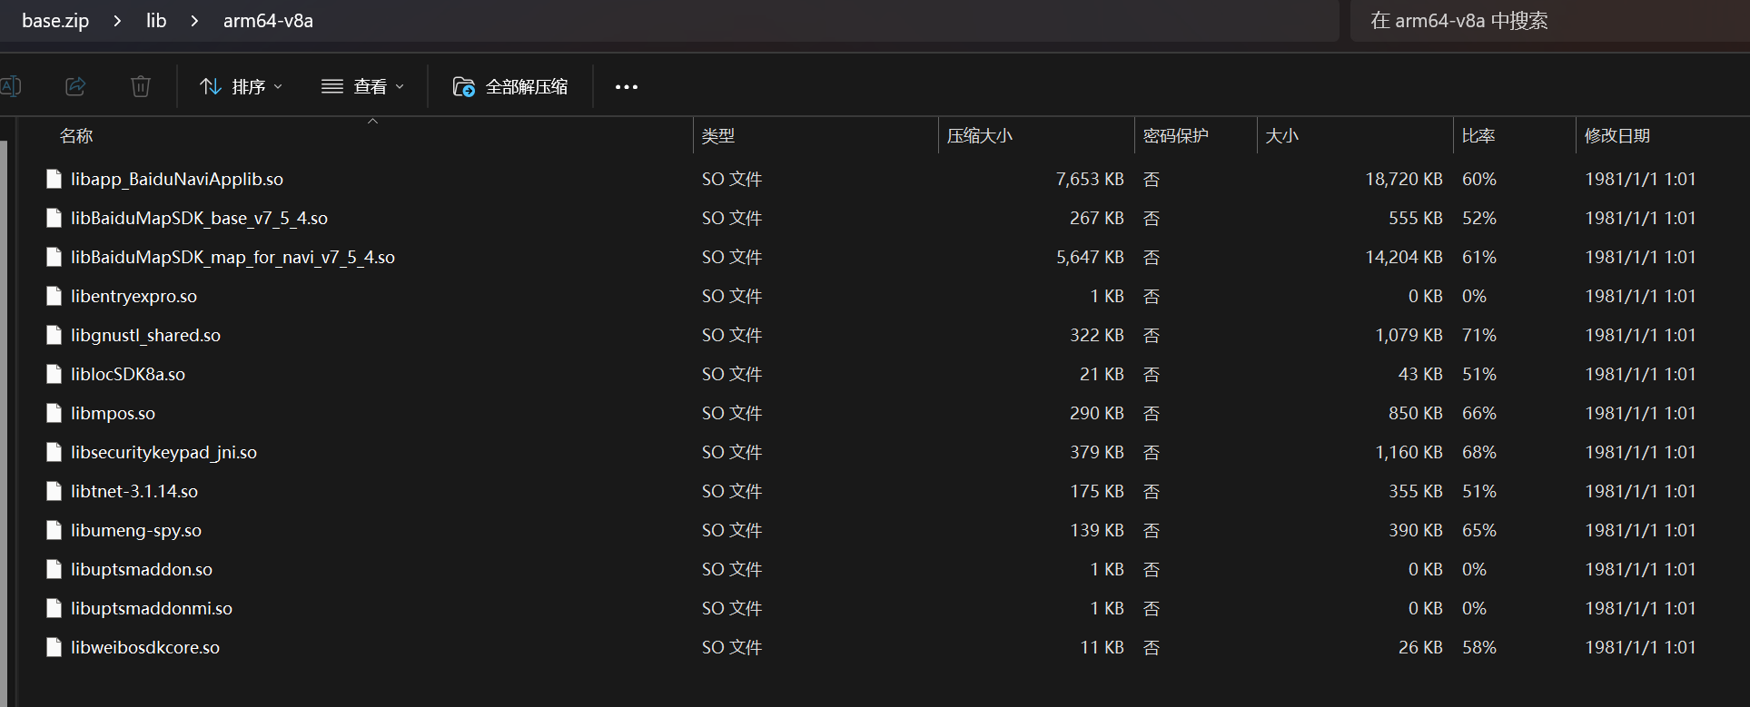Expand breadcrumb chevron after lib
The image size is (1750, 707).
(x=194, y=21)
